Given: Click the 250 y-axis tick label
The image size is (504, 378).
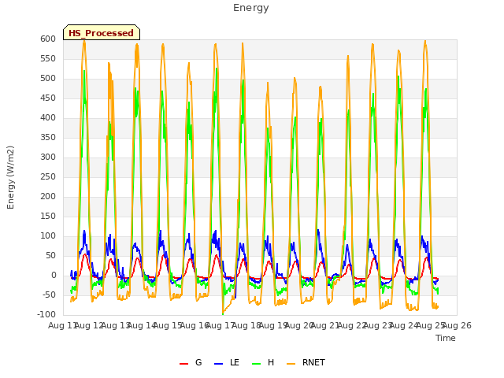Looking at the screenshot, I should (x=48, y=176).
